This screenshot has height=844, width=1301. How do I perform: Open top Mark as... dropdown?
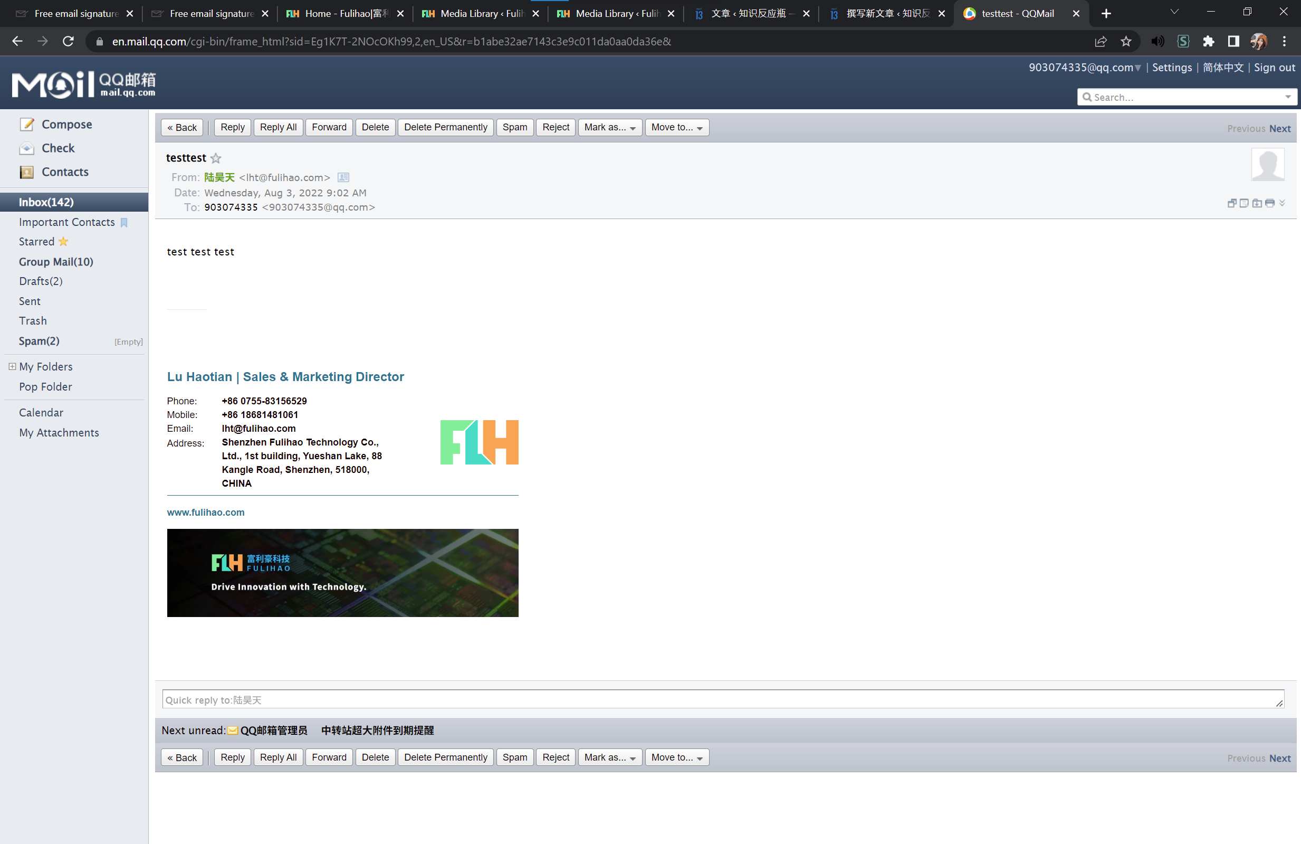pos(610,127)
